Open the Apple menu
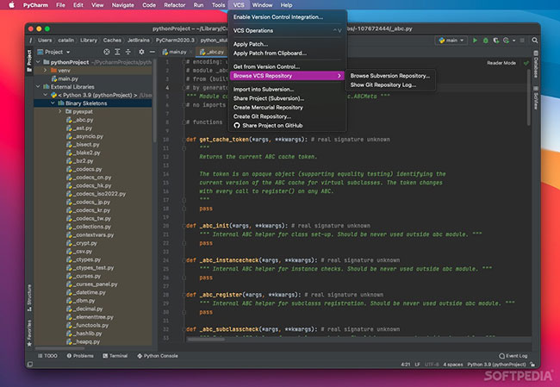The width and height of the screenshot is (560, 387). (x=11, y=5)
